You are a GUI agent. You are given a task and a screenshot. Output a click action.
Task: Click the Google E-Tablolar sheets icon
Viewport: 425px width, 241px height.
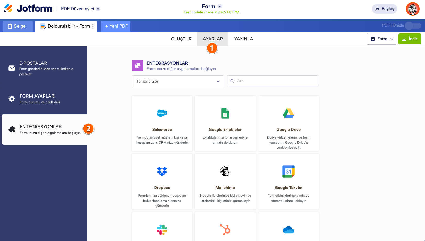click(x=225, y=113)
